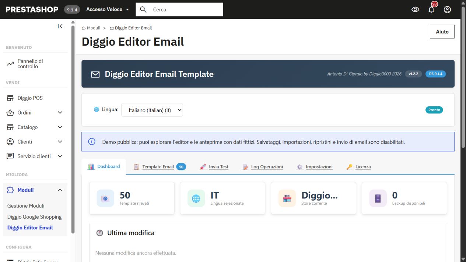Click the Pronto status badge
Viewport: 466px width, 262px height.
[x=434, y=110]
